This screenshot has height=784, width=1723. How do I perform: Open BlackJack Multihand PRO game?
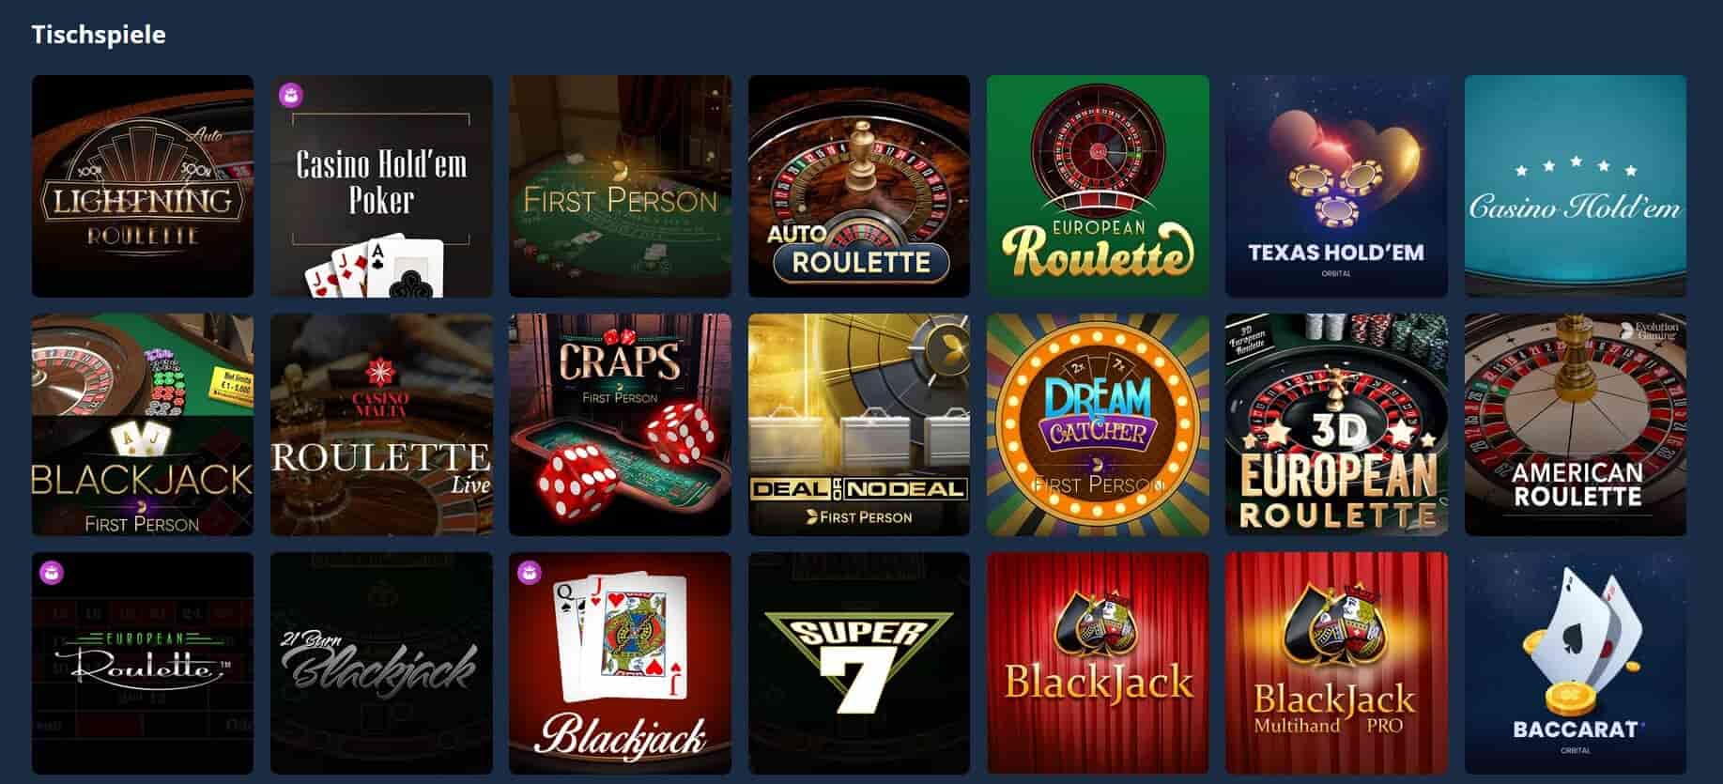tap(1336, 663)
